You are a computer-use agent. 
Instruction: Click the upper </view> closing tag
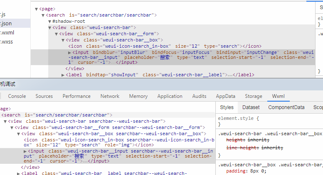(75, 68)
